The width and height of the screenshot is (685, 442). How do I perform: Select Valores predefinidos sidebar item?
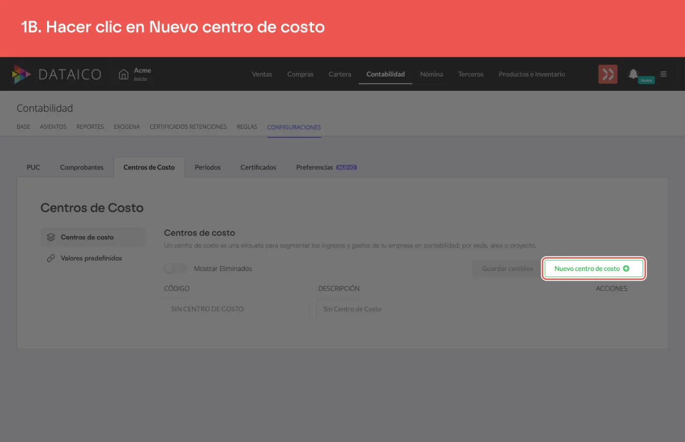coord(93,258)
